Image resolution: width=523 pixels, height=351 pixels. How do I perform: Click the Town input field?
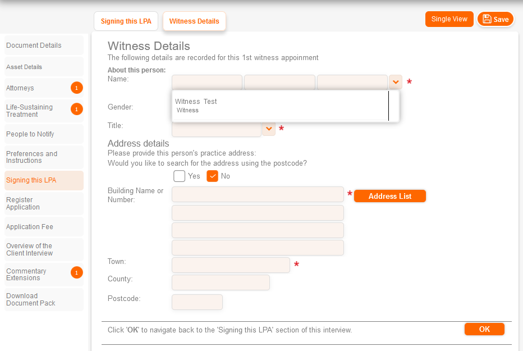231,265
